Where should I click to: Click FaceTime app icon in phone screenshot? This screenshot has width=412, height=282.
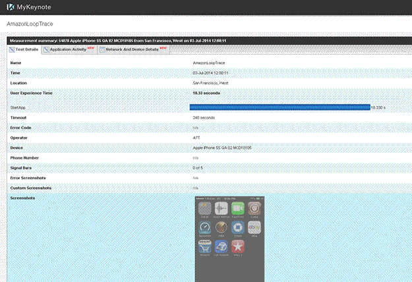point(238,208)
